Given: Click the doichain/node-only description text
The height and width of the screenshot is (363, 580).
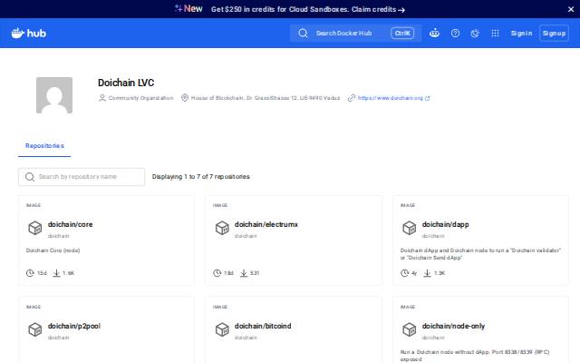Looking at the screenshot, I should coord(475,356).
